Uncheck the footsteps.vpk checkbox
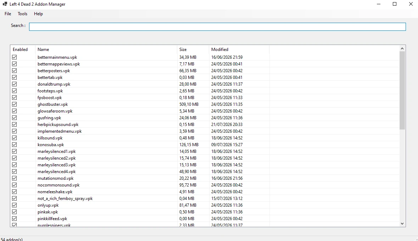 click(15, 91)
